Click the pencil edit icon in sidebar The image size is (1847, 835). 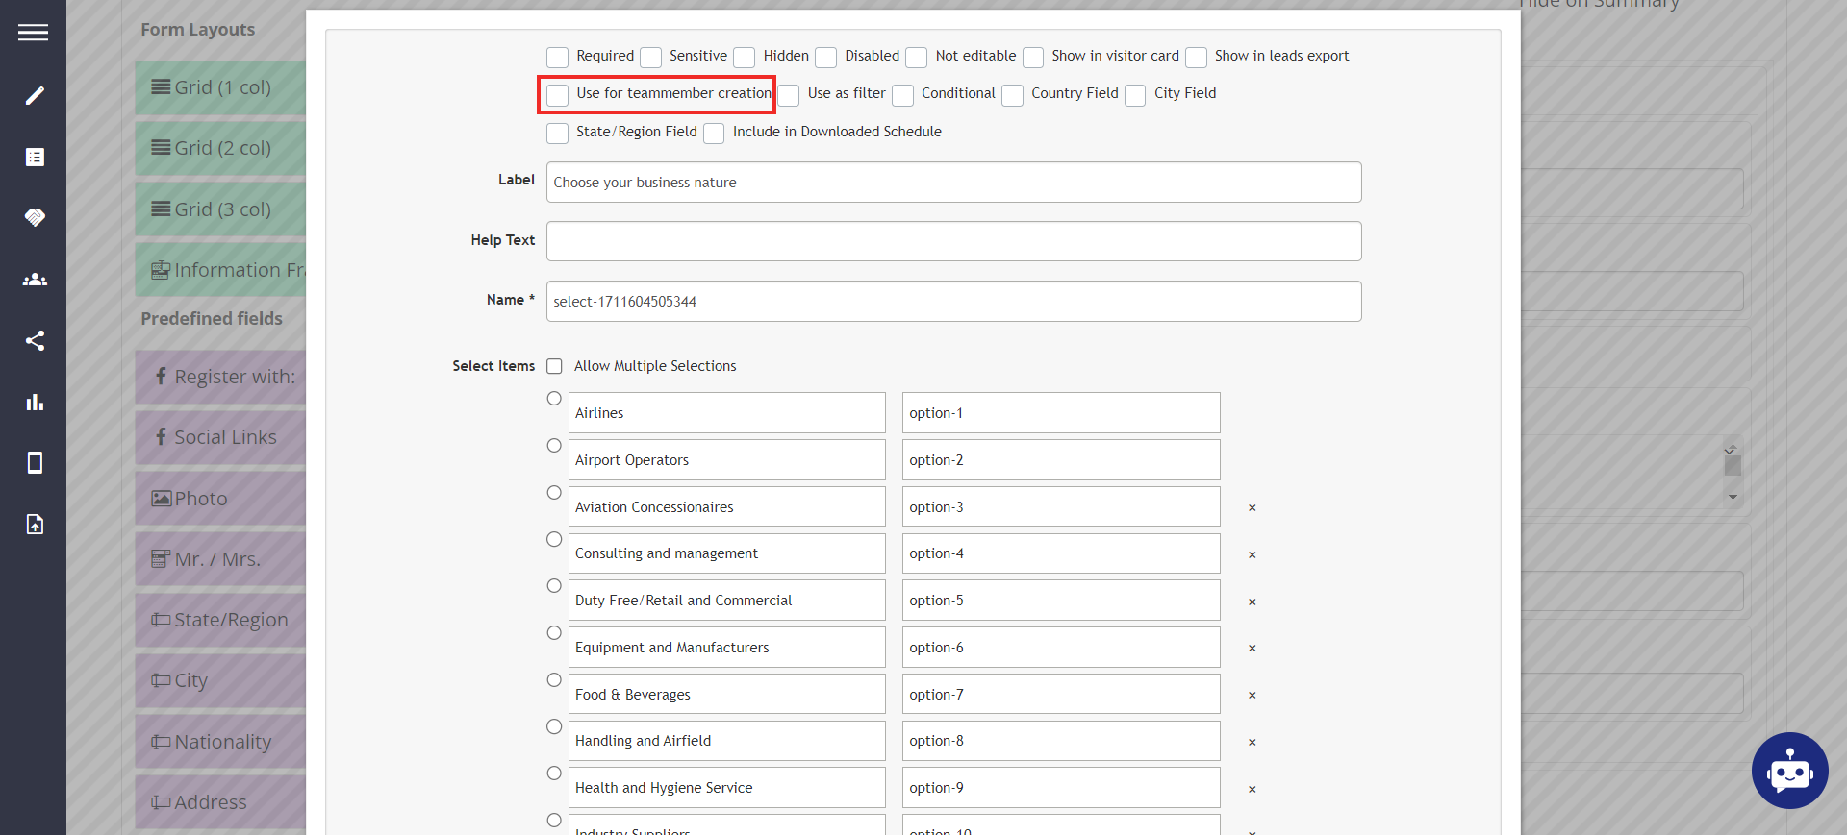pyautogui.click(x=35, y=95)
